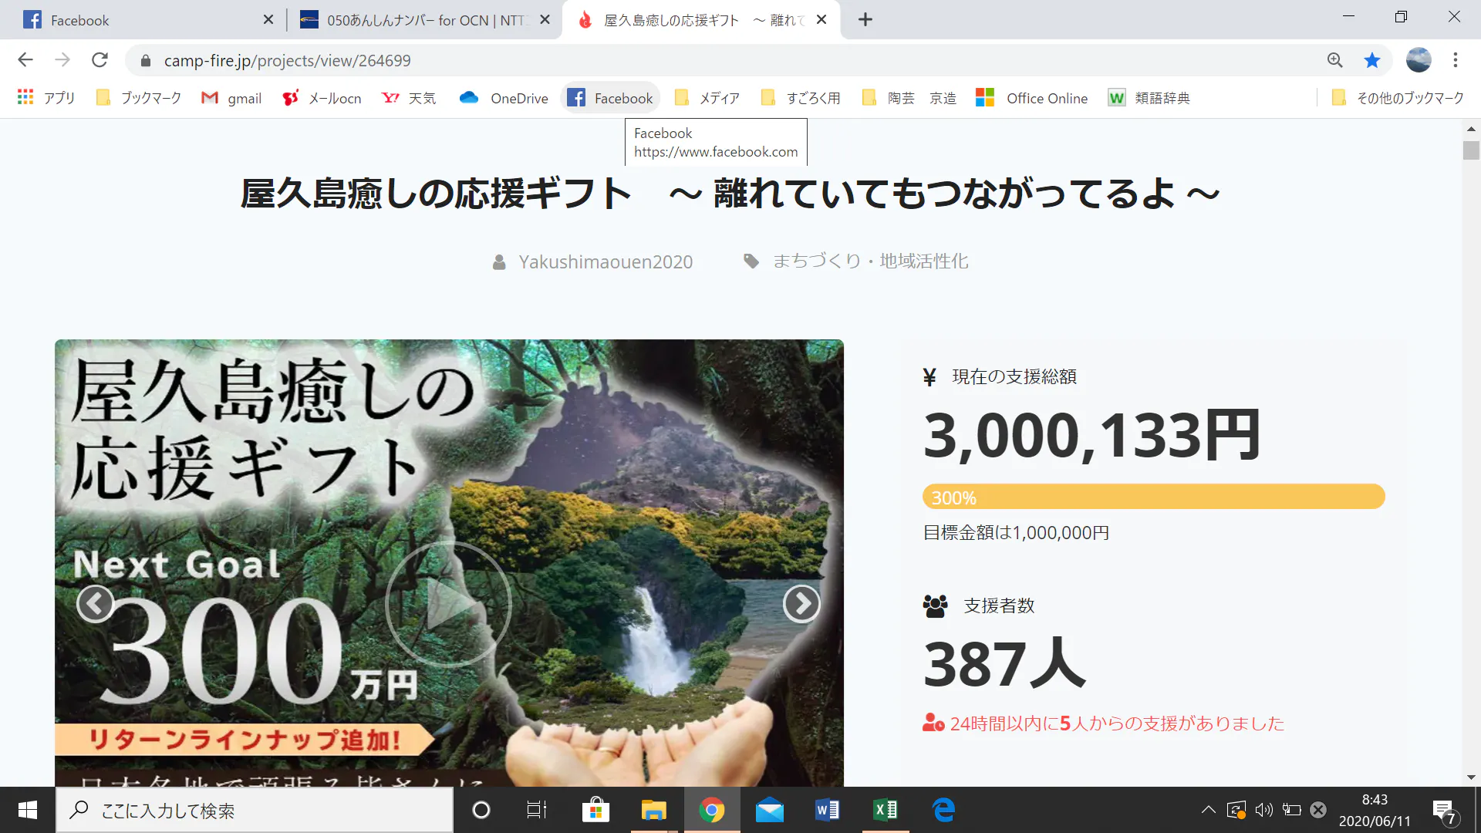This screenshot has width=1481, height=833.
Task: Open the まちづくり・地域活性化 category link
Action: [869, 261]
